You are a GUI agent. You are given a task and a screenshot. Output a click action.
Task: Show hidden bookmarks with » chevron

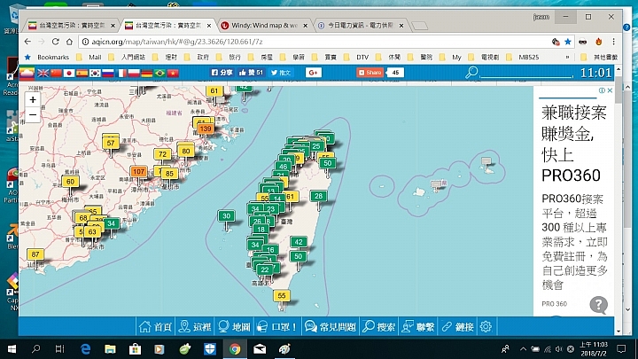click(567, 58)
